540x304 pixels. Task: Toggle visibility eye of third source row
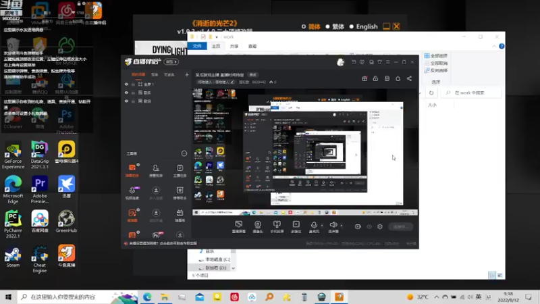(126, 101)
